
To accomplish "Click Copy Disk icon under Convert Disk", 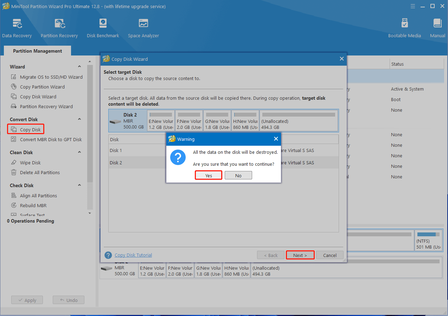I will [x=14, y=130].
